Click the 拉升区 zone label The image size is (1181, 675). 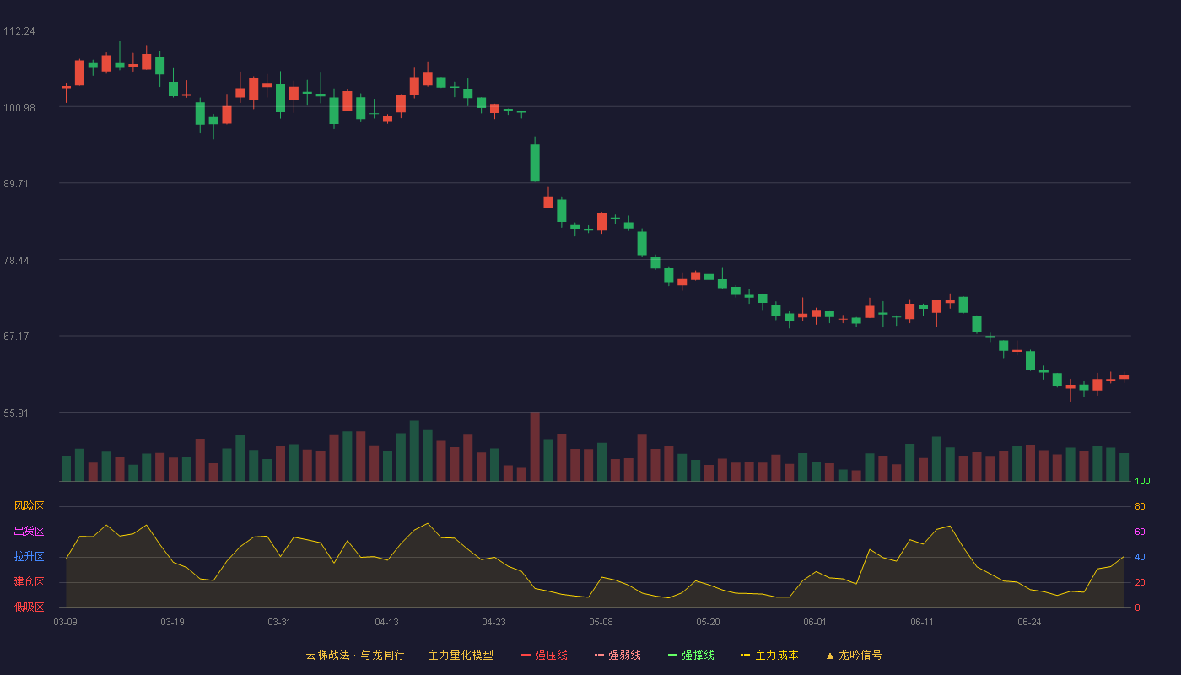pos(29,557)
